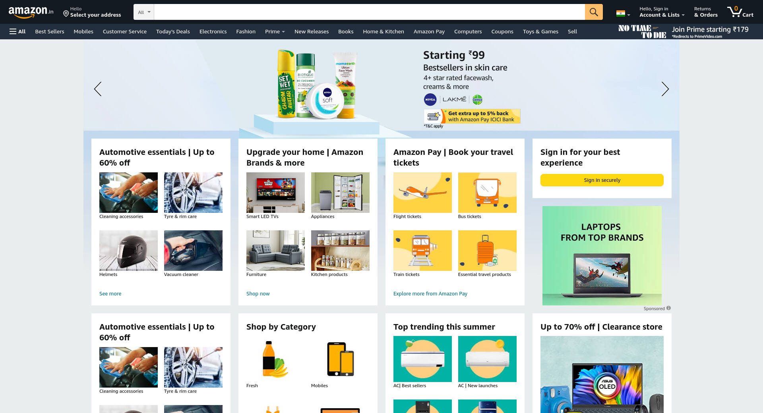763x413 pixels.
Task: Click the Lakme brand logo in banner
Action: [x=454, y=100]
